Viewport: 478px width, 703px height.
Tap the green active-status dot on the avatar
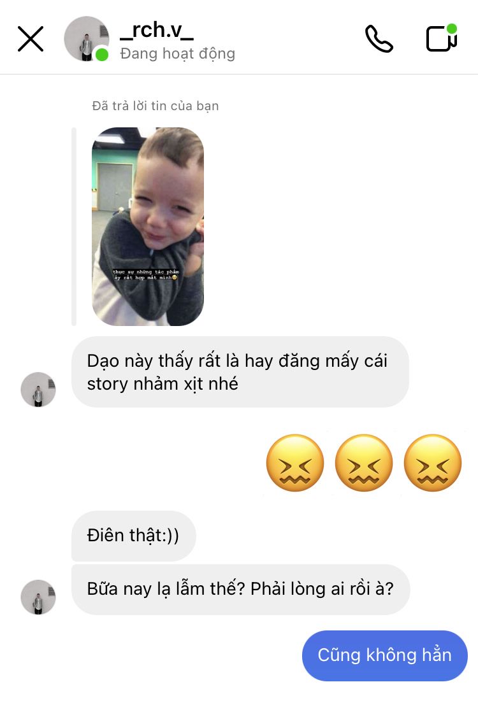(103, 55)
